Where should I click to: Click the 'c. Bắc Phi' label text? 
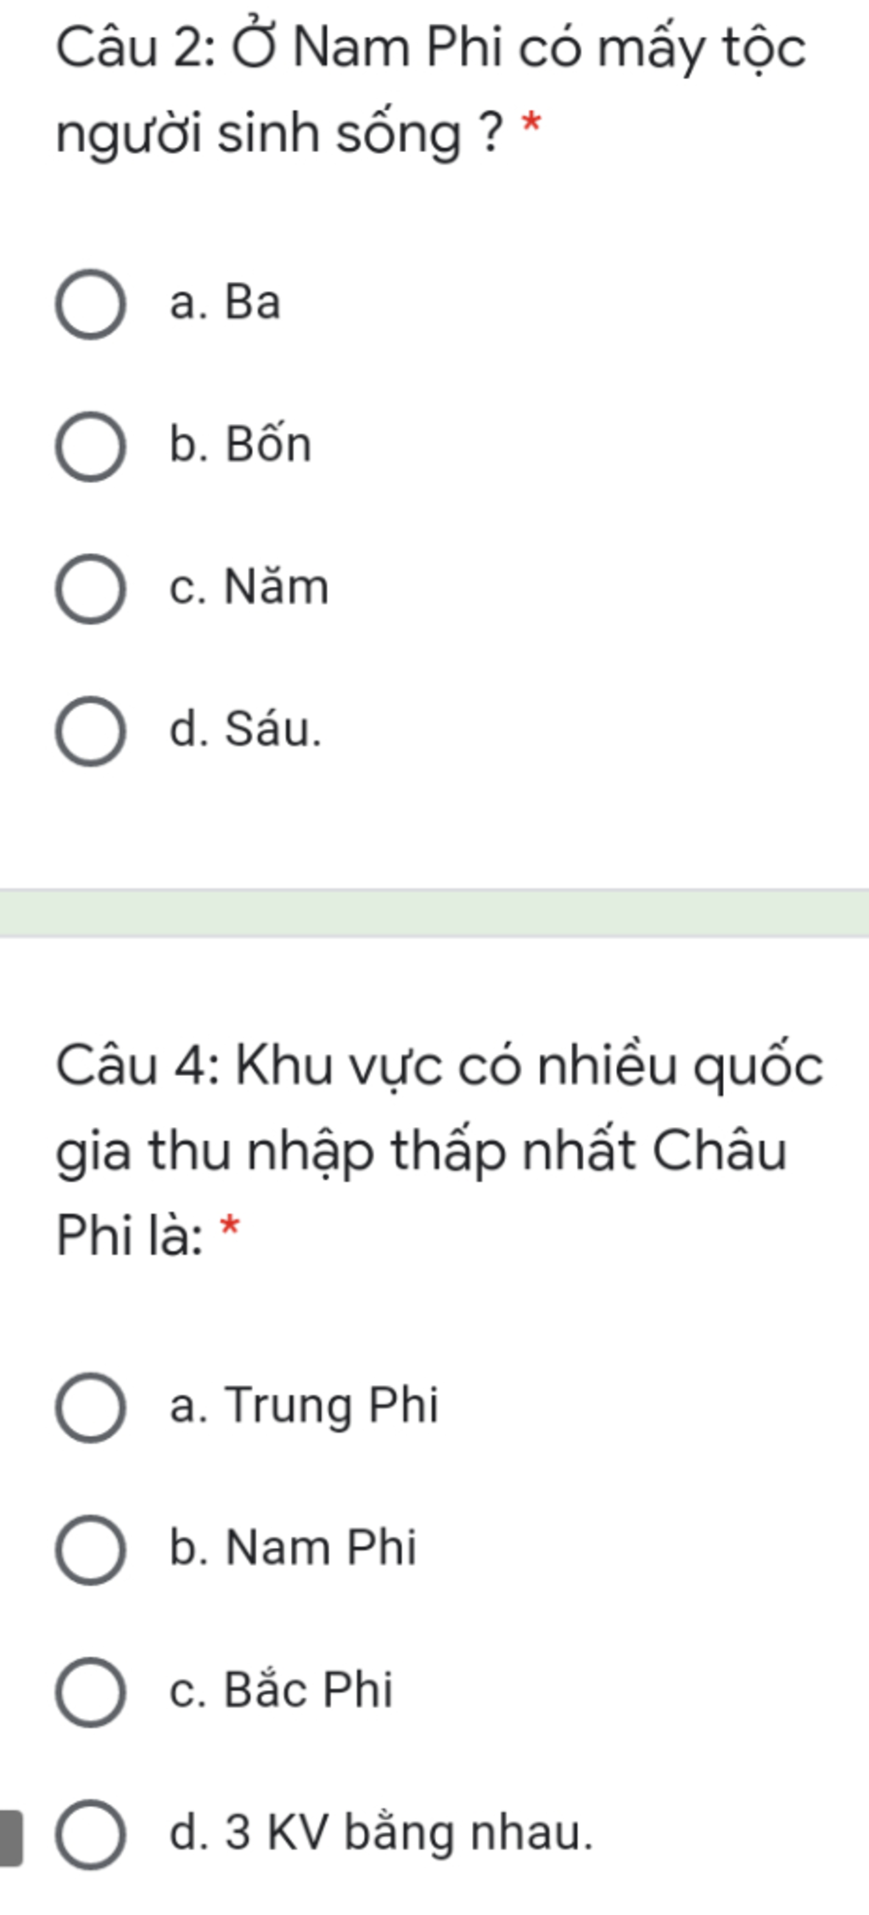[x=281, y=1689]
